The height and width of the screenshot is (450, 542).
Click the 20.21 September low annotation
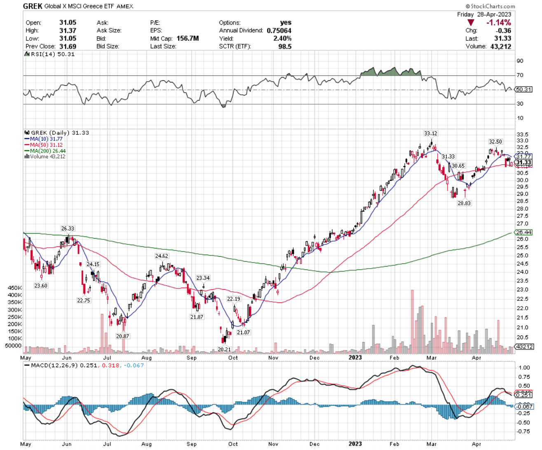[224, 349]
